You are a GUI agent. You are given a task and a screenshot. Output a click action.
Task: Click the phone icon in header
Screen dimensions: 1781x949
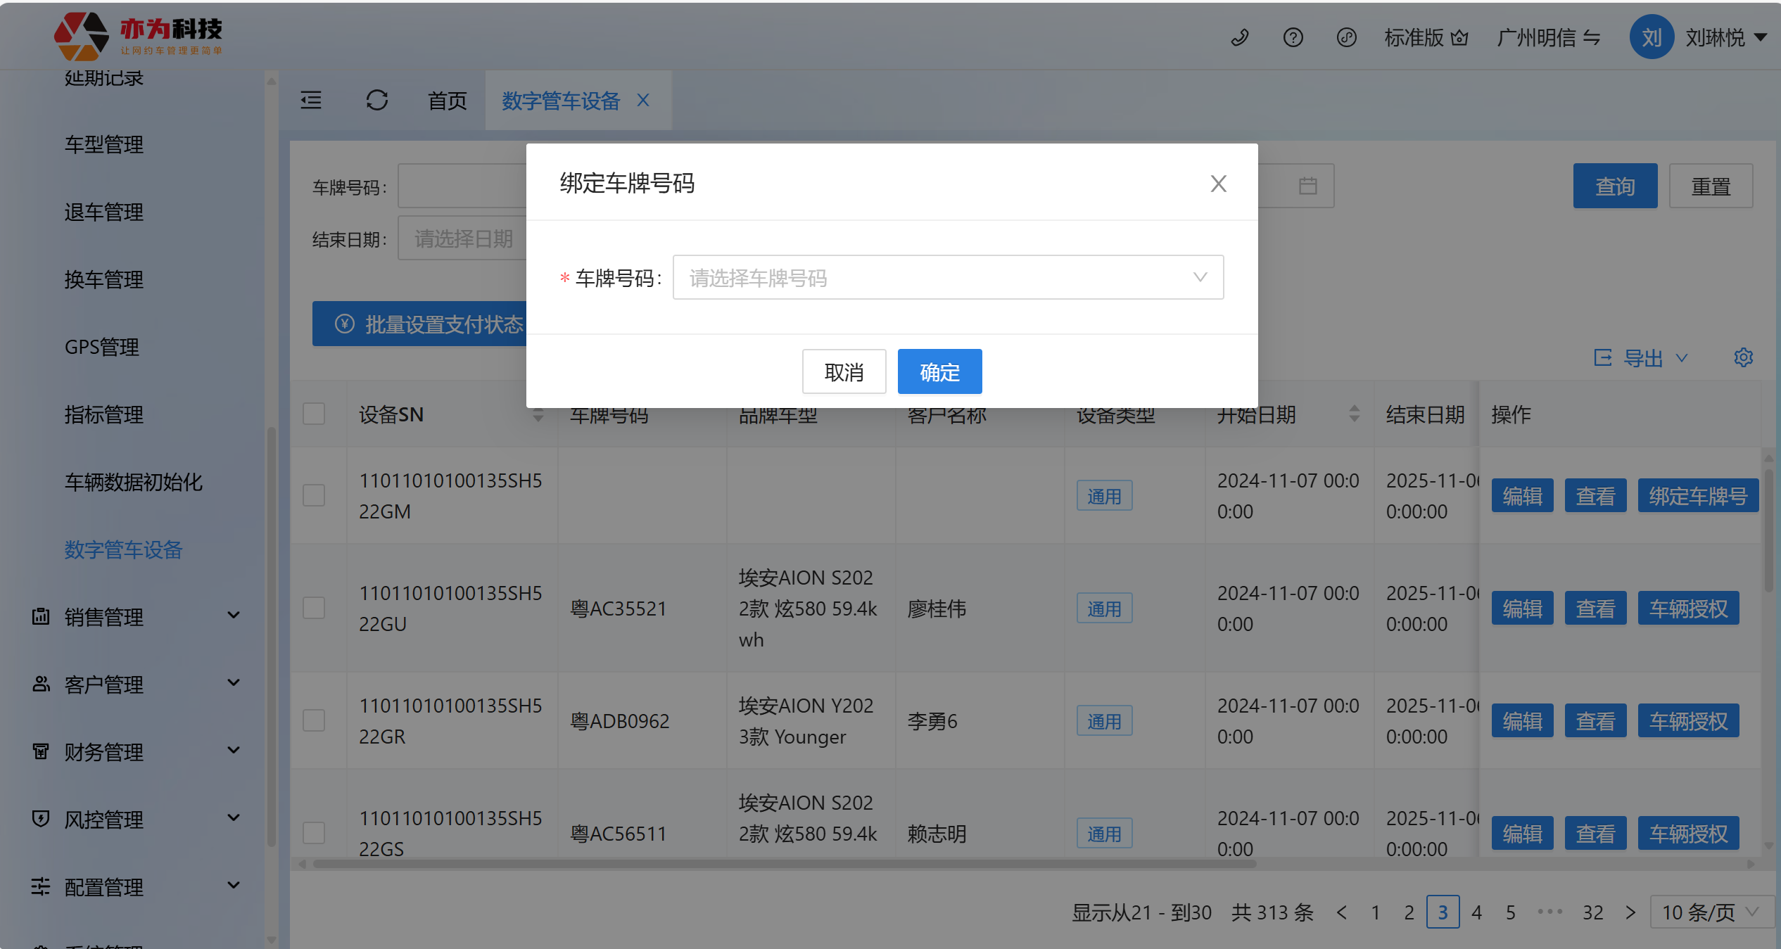(1240, 37)
